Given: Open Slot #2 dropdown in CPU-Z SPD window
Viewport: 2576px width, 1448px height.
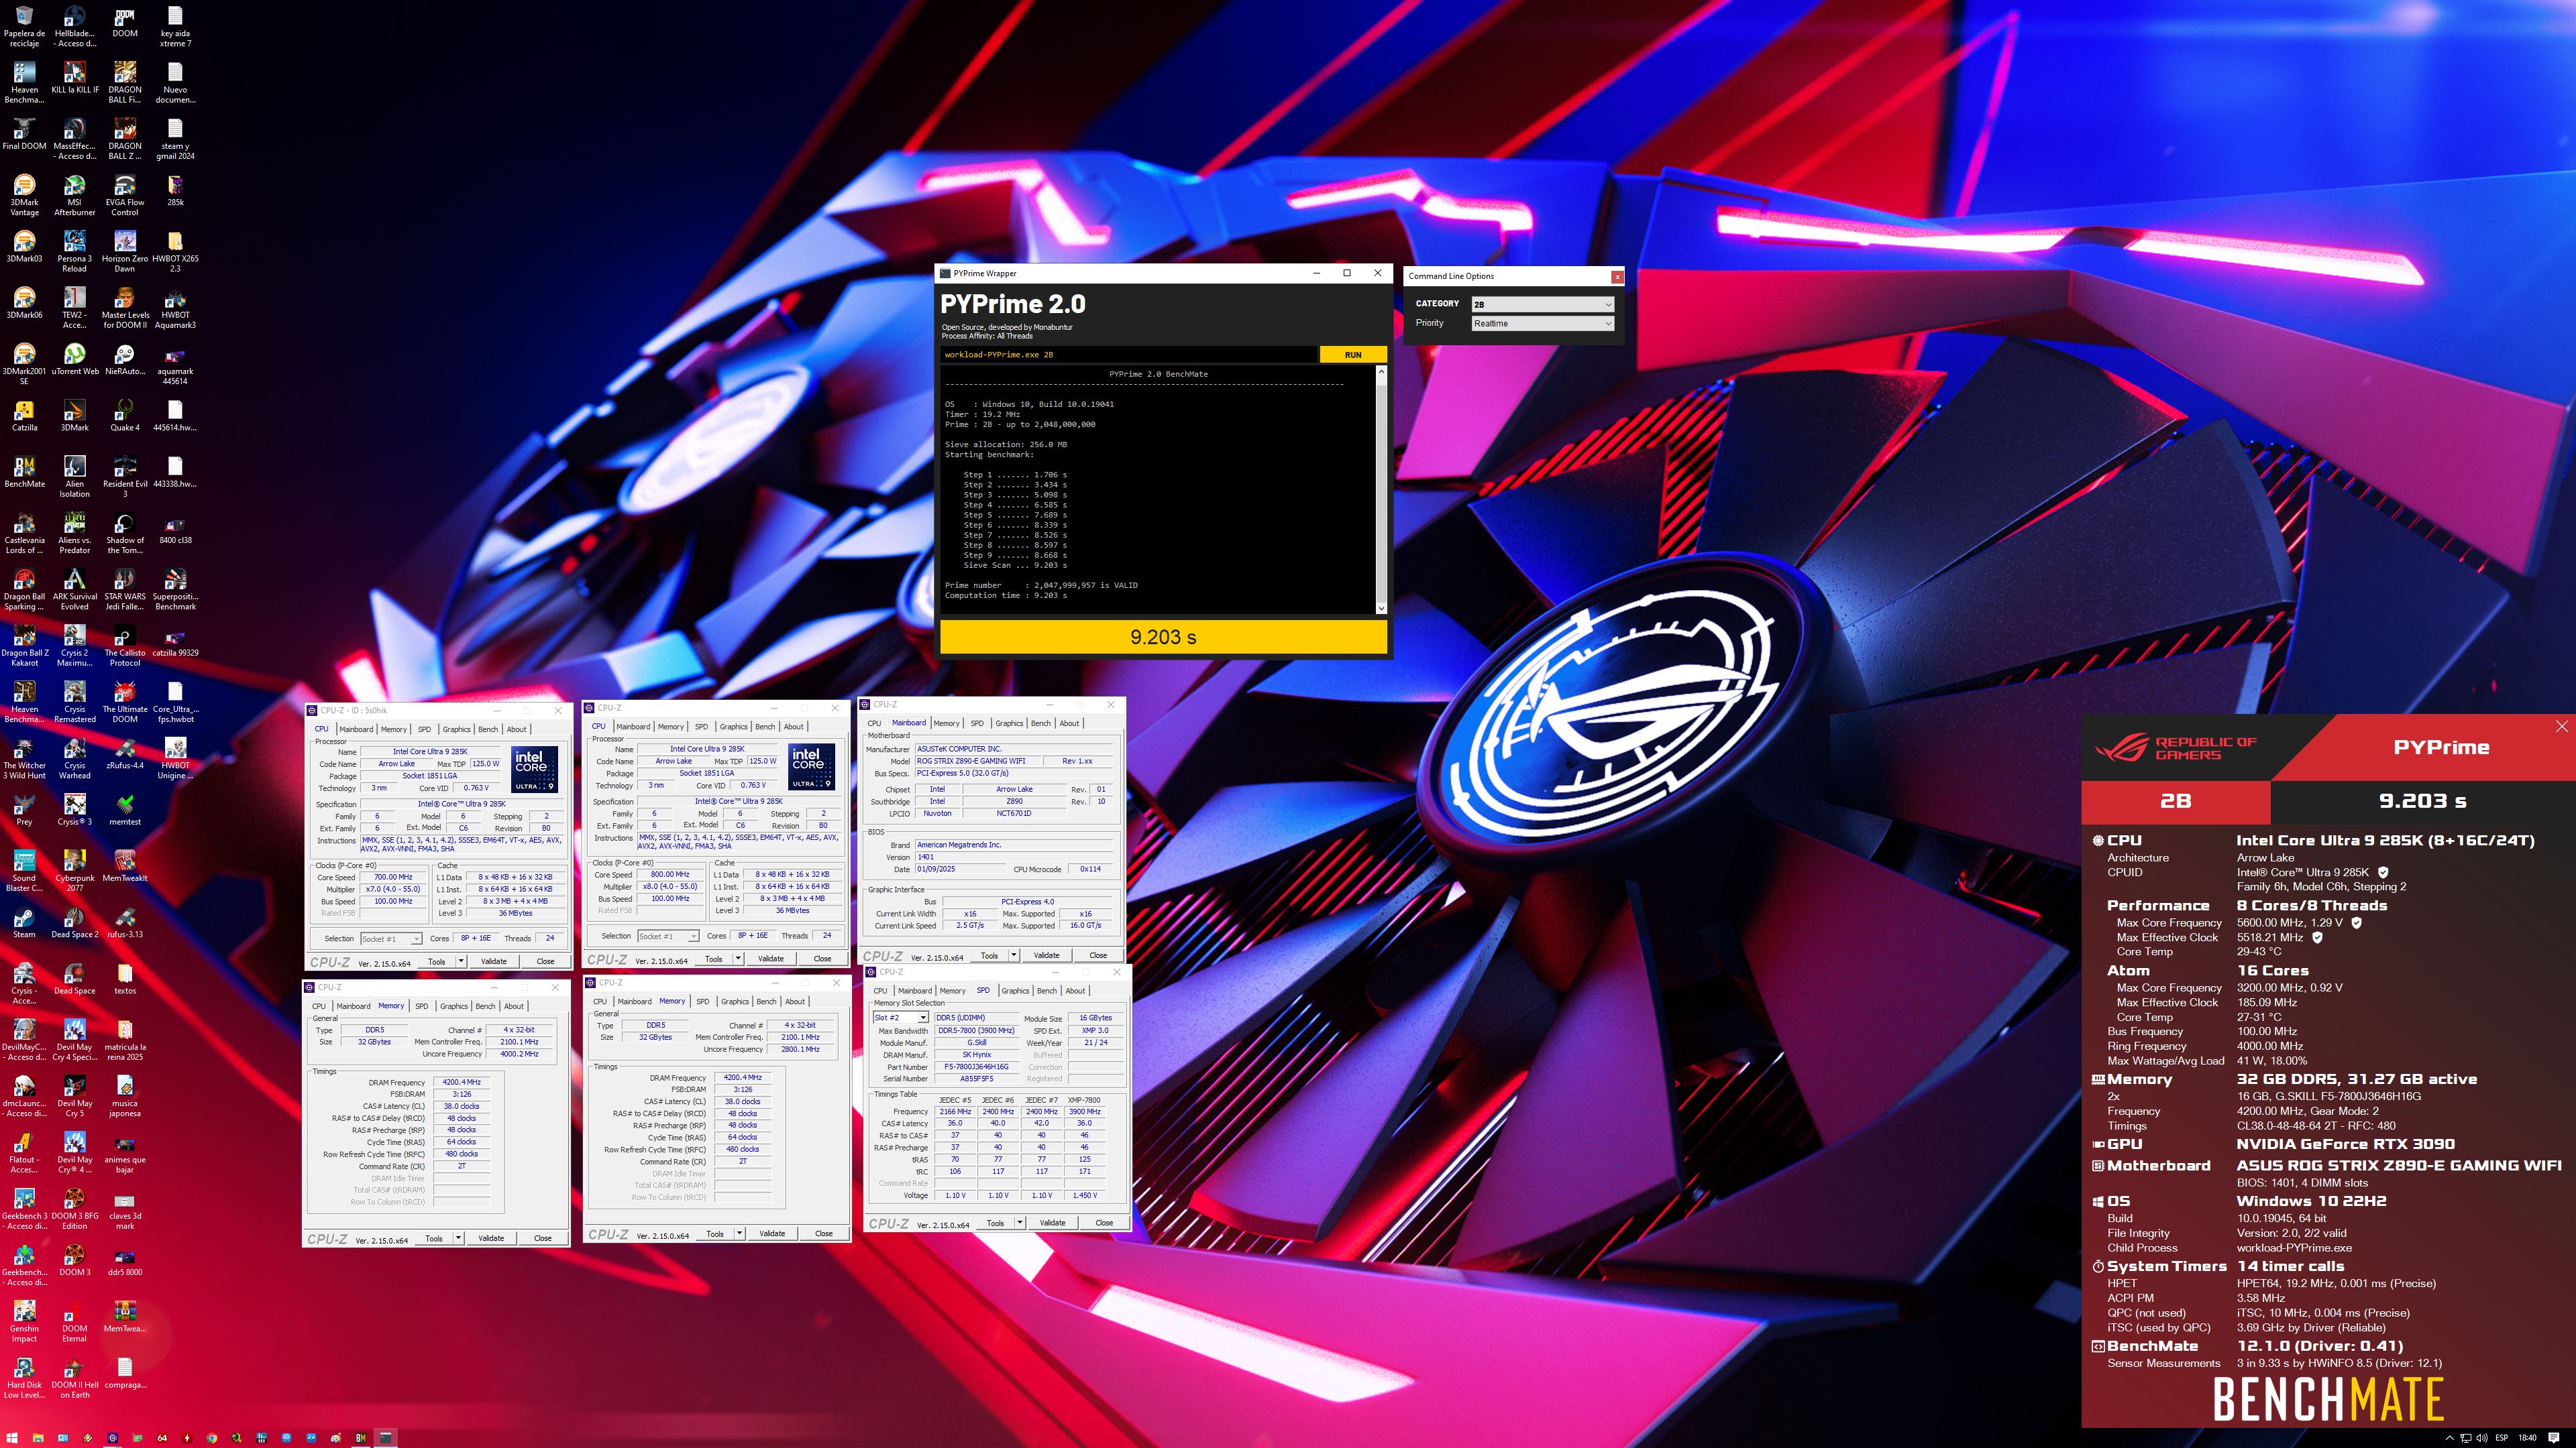Looking at the screenshot, I should [x=901, y=1018].
